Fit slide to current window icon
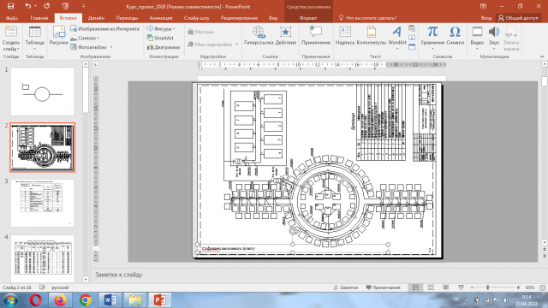Screen dimensions: 548x308 coord(542,287)
